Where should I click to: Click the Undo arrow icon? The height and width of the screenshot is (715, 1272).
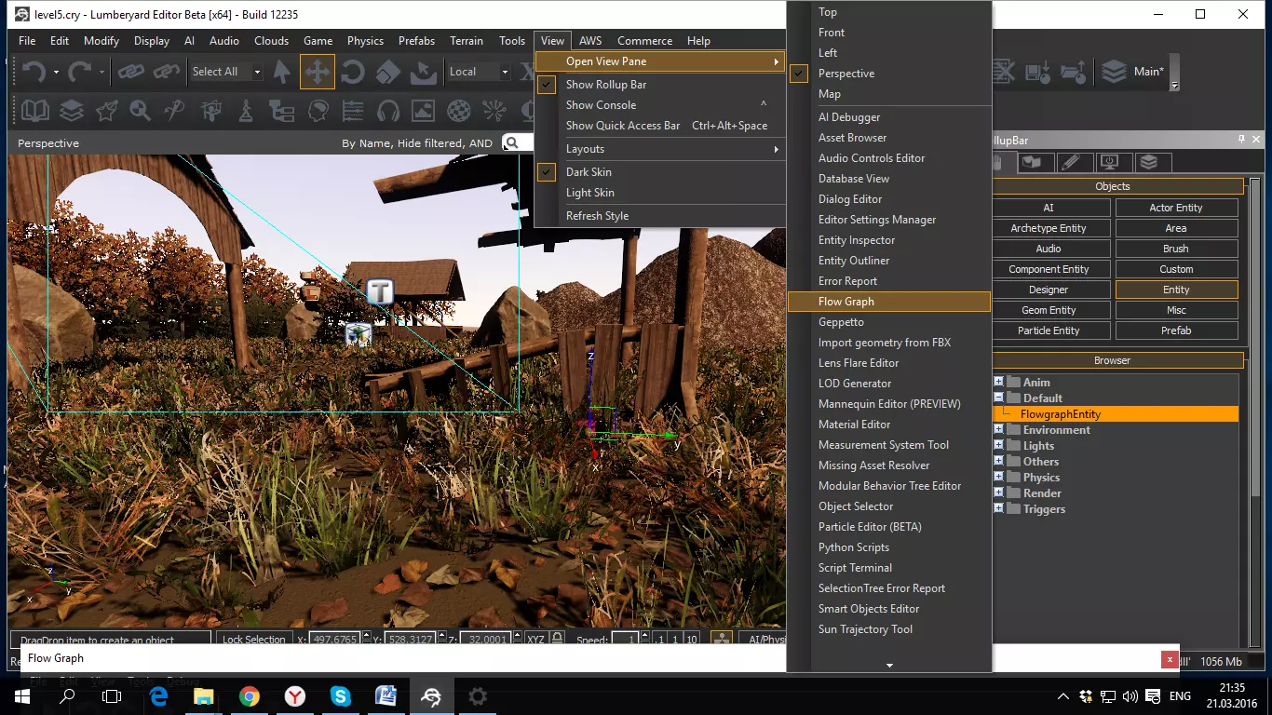(x=34, y=72)
